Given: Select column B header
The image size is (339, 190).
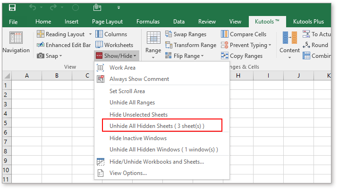Looking at the screenshot, I should point(57,76).
